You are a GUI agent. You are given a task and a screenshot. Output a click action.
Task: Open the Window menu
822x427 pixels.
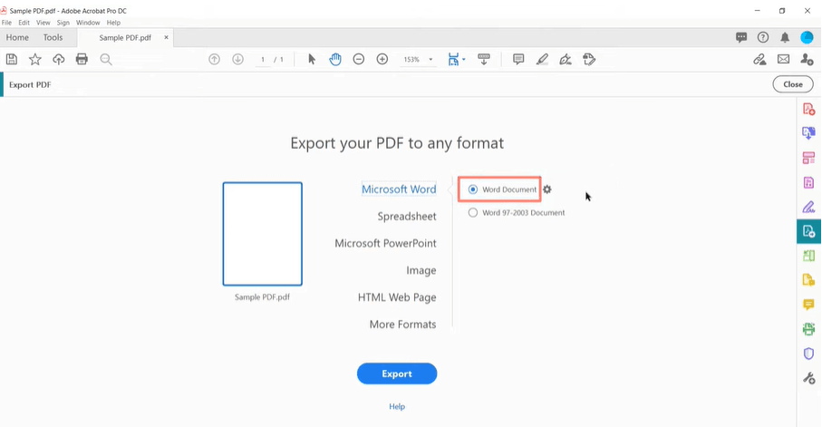pos(88,23)
